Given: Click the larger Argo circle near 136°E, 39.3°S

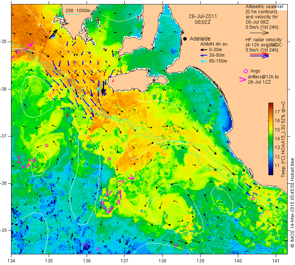Looking at the screenshot, I should (x=85, y=244).
